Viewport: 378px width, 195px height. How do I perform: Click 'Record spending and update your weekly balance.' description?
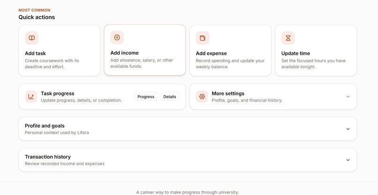coord(230,64)
